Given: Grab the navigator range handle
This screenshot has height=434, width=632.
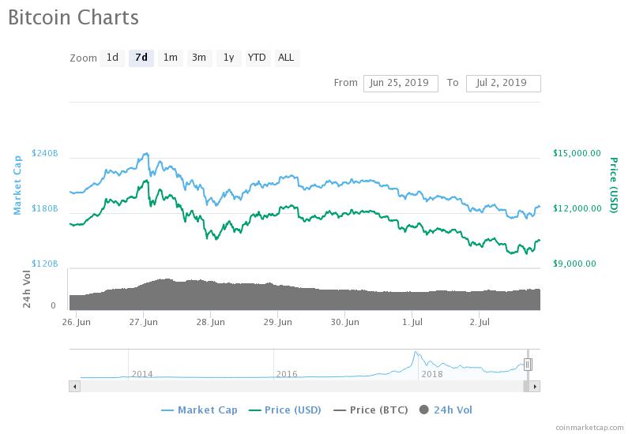Looking at the screenshot, I should pyautogui.click(x=528, y=365).
